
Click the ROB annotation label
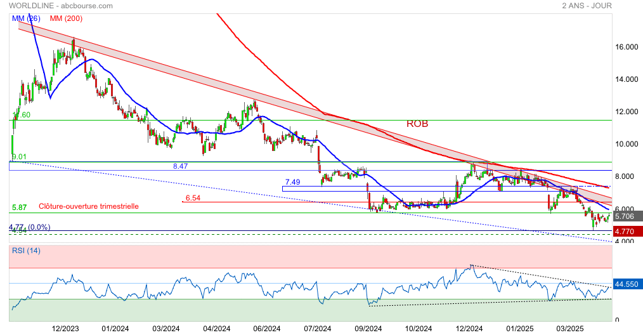tap(417, 124)
